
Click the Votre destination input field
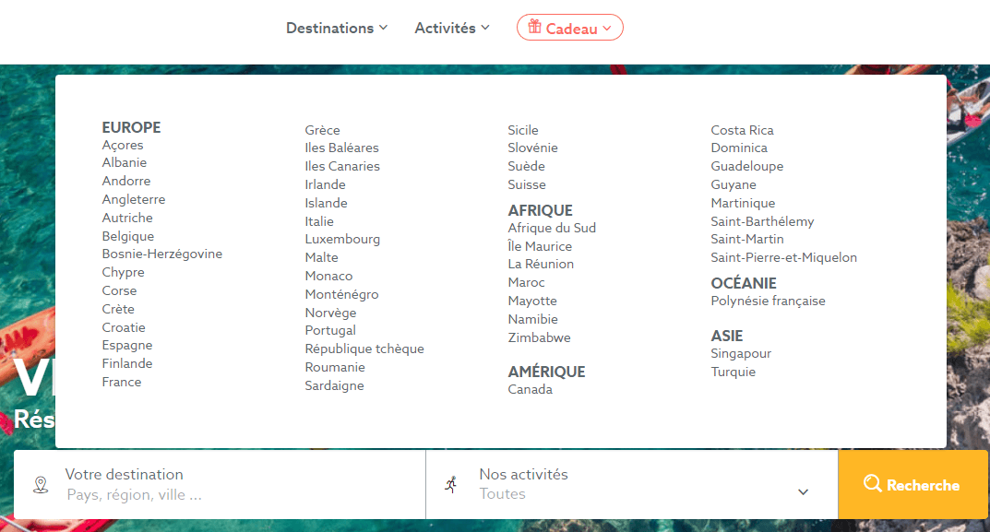(220, 484)
